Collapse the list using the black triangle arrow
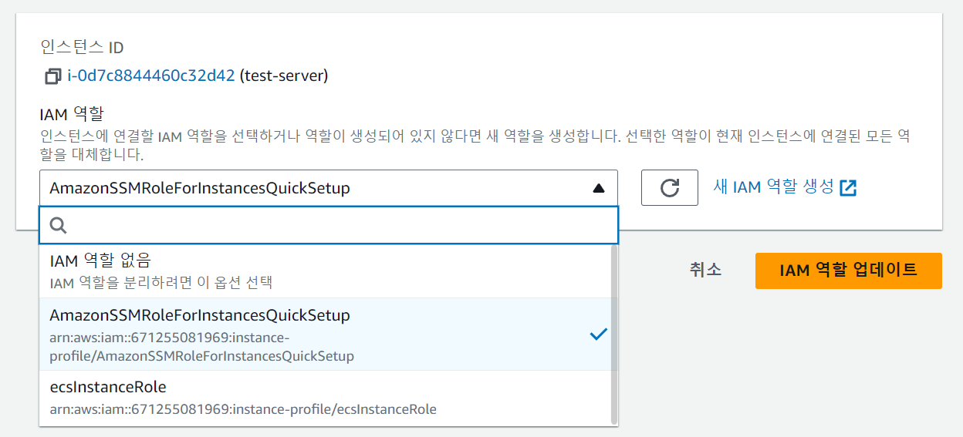The height and width of the screenshot is (437, 963). (599, 188)
